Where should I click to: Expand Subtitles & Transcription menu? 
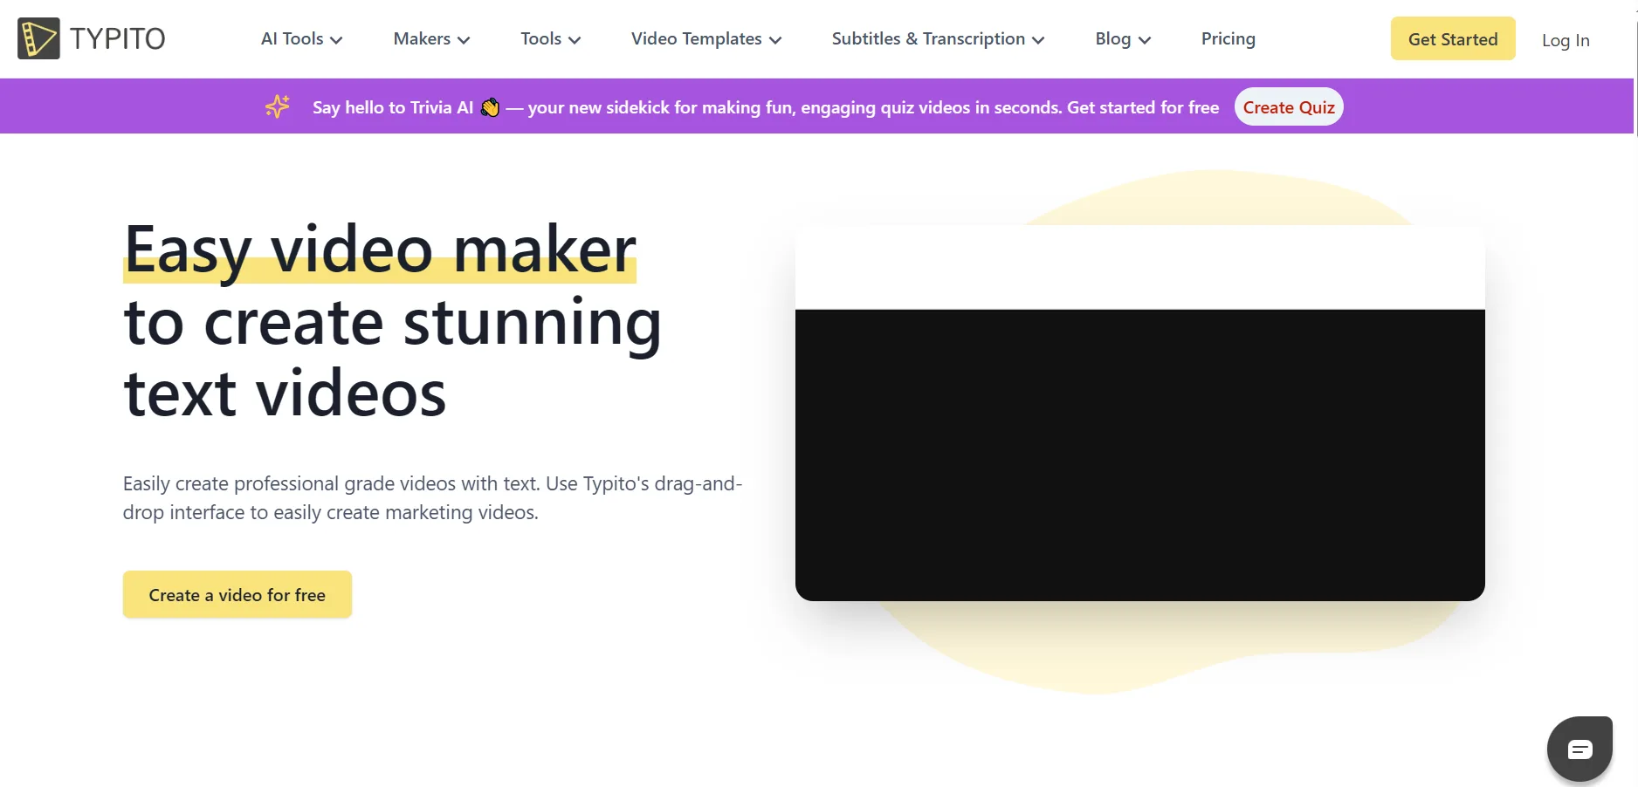pyautogui.click(x=938, y=38)
